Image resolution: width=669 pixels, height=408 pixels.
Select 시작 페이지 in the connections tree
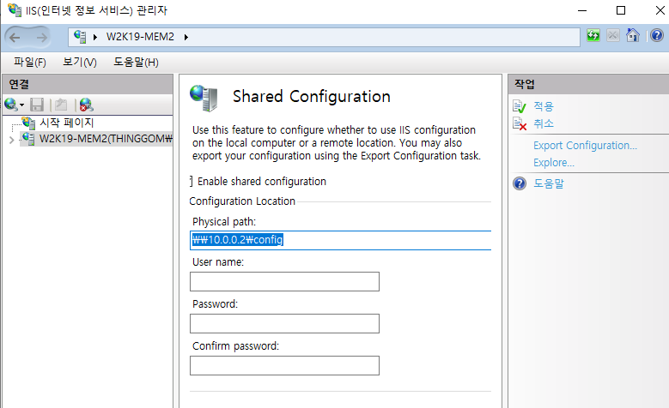[67, 123]
